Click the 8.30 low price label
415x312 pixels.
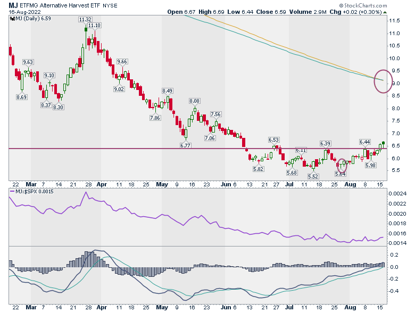tap(58, 107)
